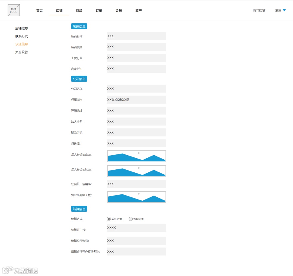Go to the 资产 tab
This screenshot has width=293, height=276.
[138, 11]
